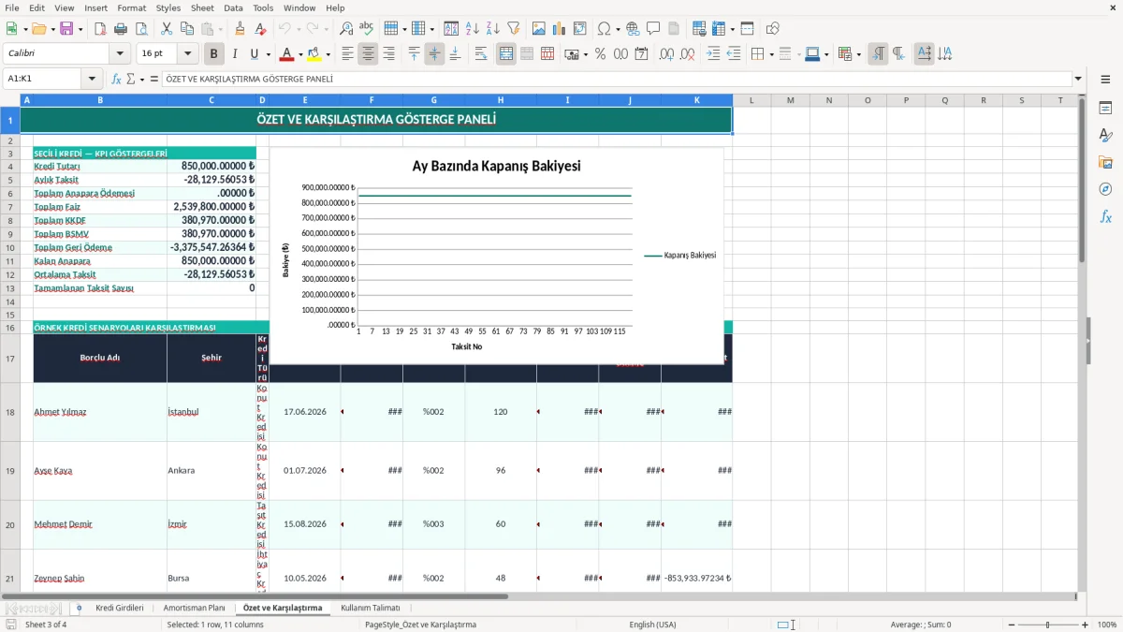Toggle Print Preview
The image size is (1123, 632).
click(x=140, y=29)
